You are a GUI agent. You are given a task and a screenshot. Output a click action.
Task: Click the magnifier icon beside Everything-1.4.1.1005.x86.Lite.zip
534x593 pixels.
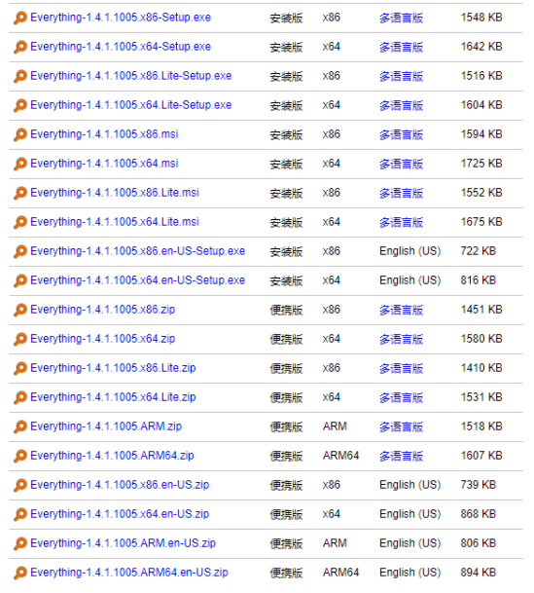click(20, 368)
